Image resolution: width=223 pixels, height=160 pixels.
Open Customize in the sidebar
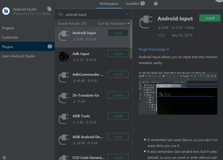[10, 37]
